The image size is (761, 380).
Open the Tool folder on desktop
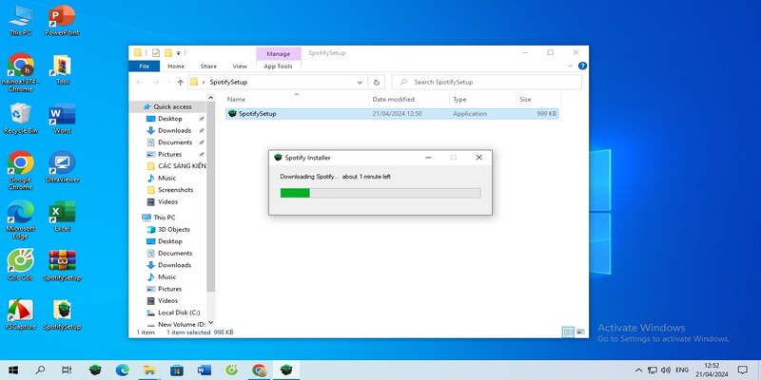click(x=62, y=69)
